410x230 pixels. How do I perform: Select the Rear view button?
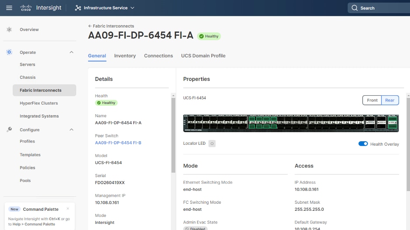[x=389, y=100]
